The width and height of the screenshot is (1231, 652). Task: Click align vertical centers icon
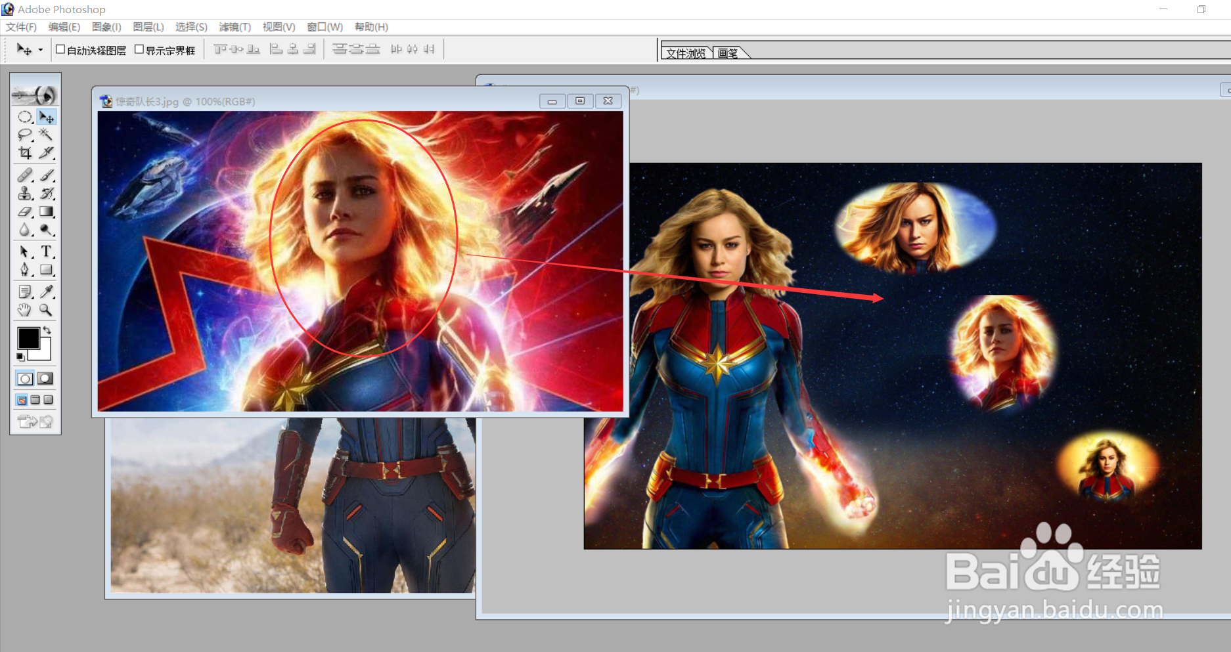236,49
